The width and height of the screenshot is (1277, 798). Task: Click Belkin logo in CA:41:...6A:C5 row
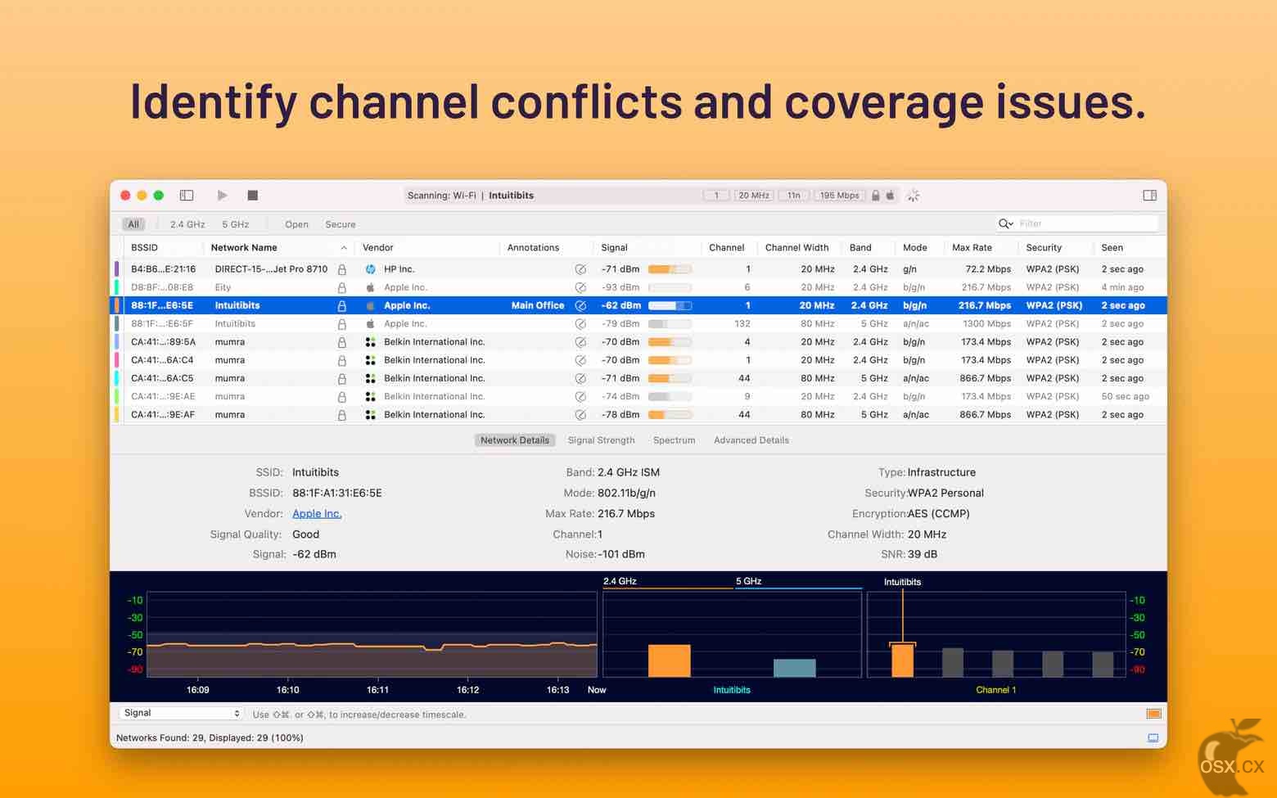pos(370,378)
